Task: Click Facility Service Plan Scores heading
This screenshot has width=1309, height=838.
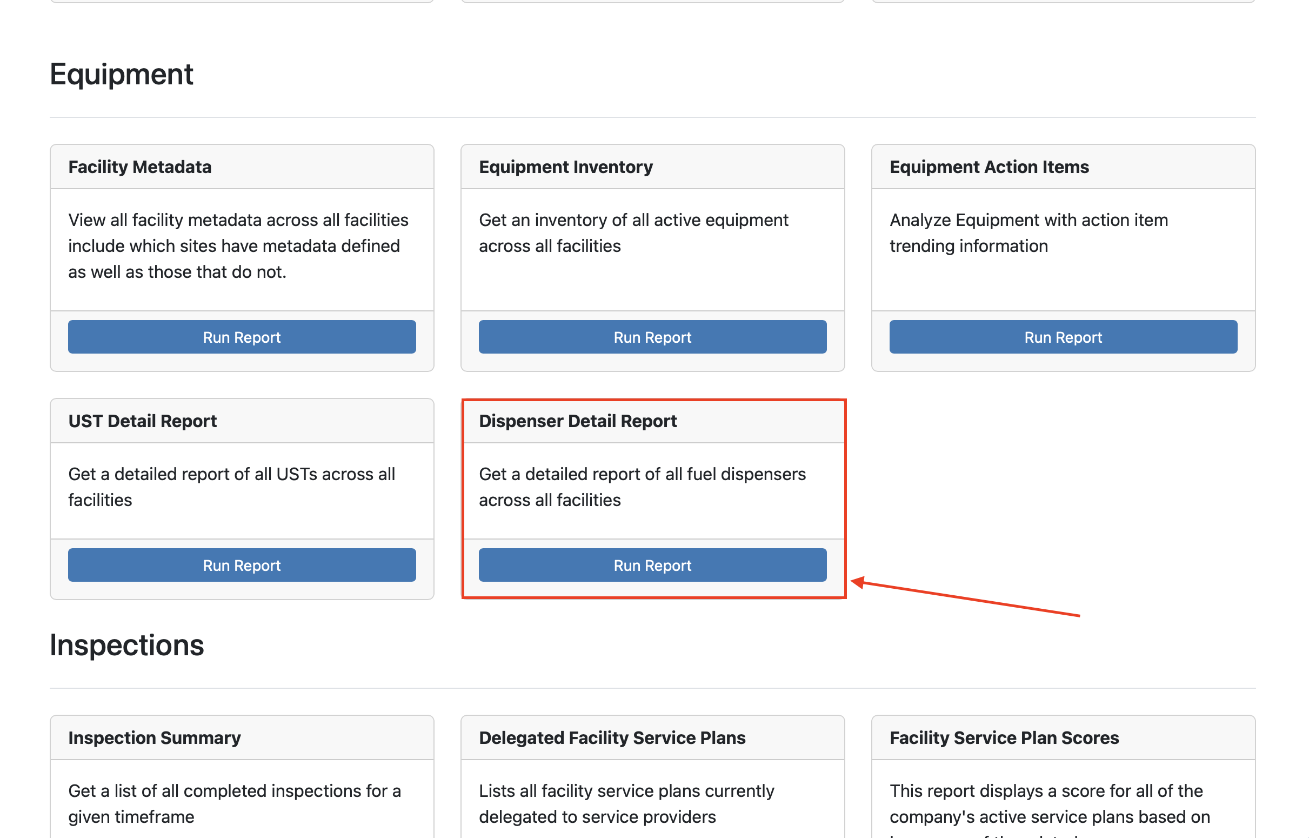Action: (x=1004, y=737)
